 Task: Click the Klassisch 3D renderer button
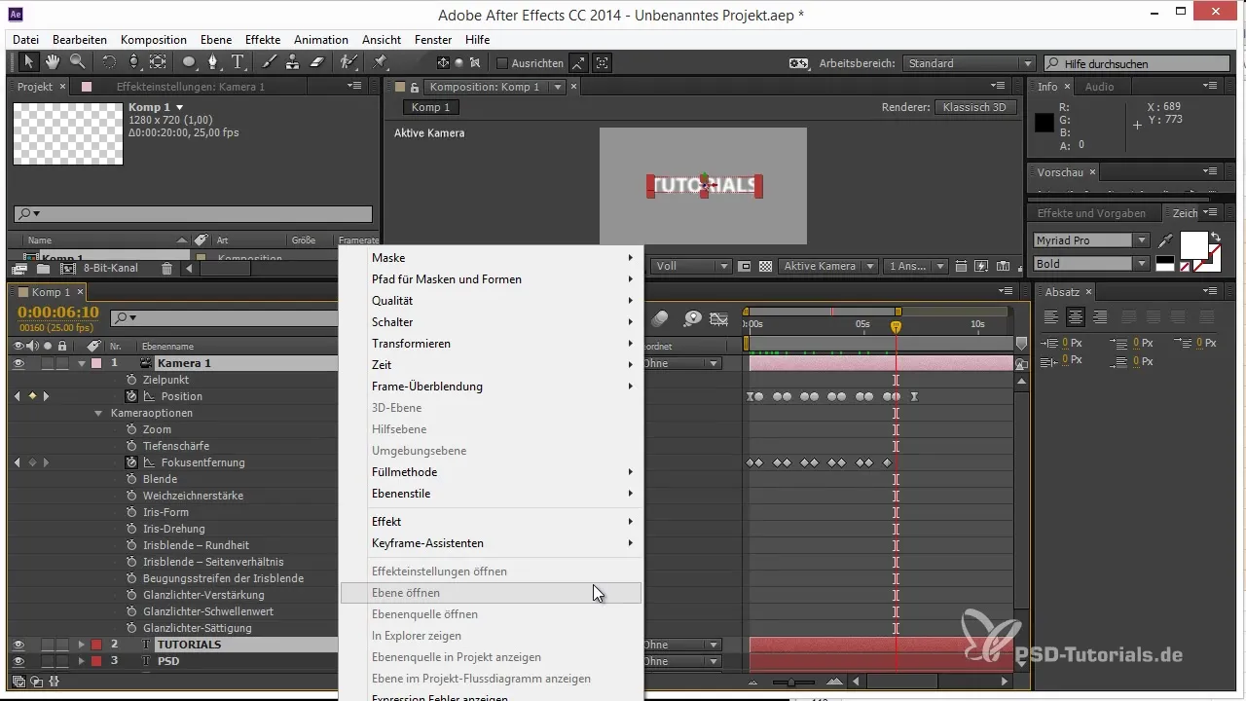coord(976,107)
